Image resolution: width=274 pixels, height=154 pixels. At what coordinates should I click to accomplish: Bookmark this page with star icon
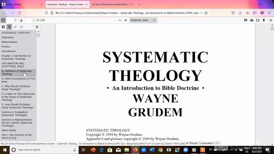(x=206, y=13)
